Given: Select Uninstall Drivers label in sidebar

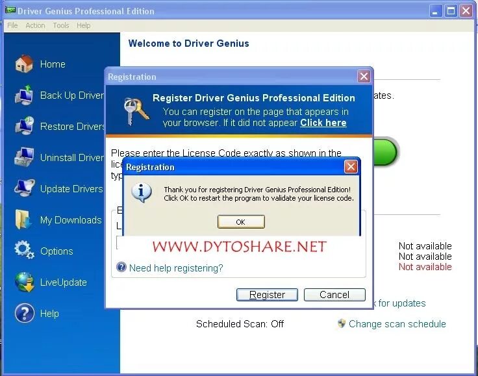Looking at the screenshot, I should (72, 158).
